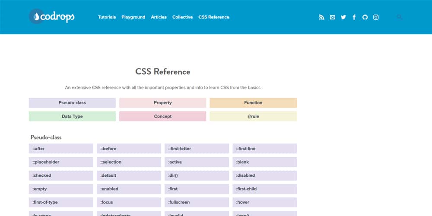Open the :default reference entry
432x216 pixels.
129,175
